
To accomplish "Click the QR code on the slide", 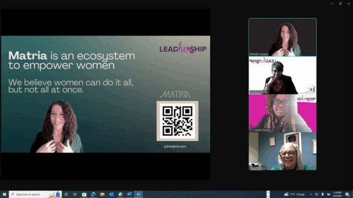I will pyautogui.click(x=178, y=121).
